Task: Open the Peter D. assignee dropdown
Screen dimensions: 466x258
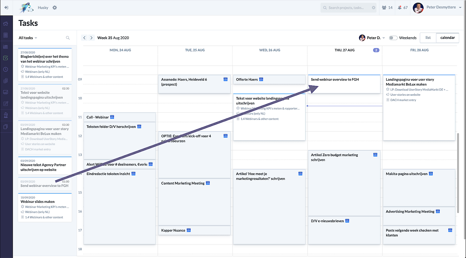Action: pyautogui.click(x=372, y=38)
